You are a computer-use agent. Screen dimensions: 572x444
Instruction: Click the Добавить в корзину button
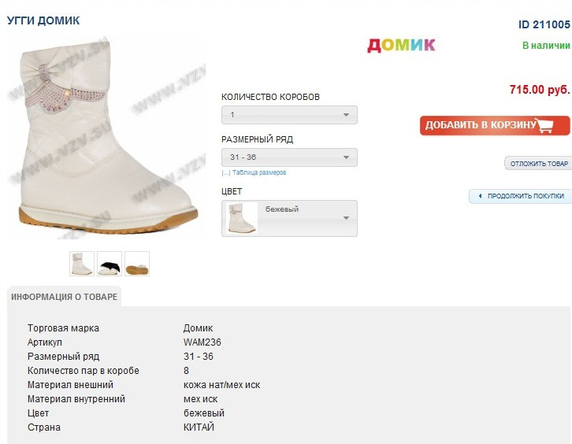click(x=495, y=125)
